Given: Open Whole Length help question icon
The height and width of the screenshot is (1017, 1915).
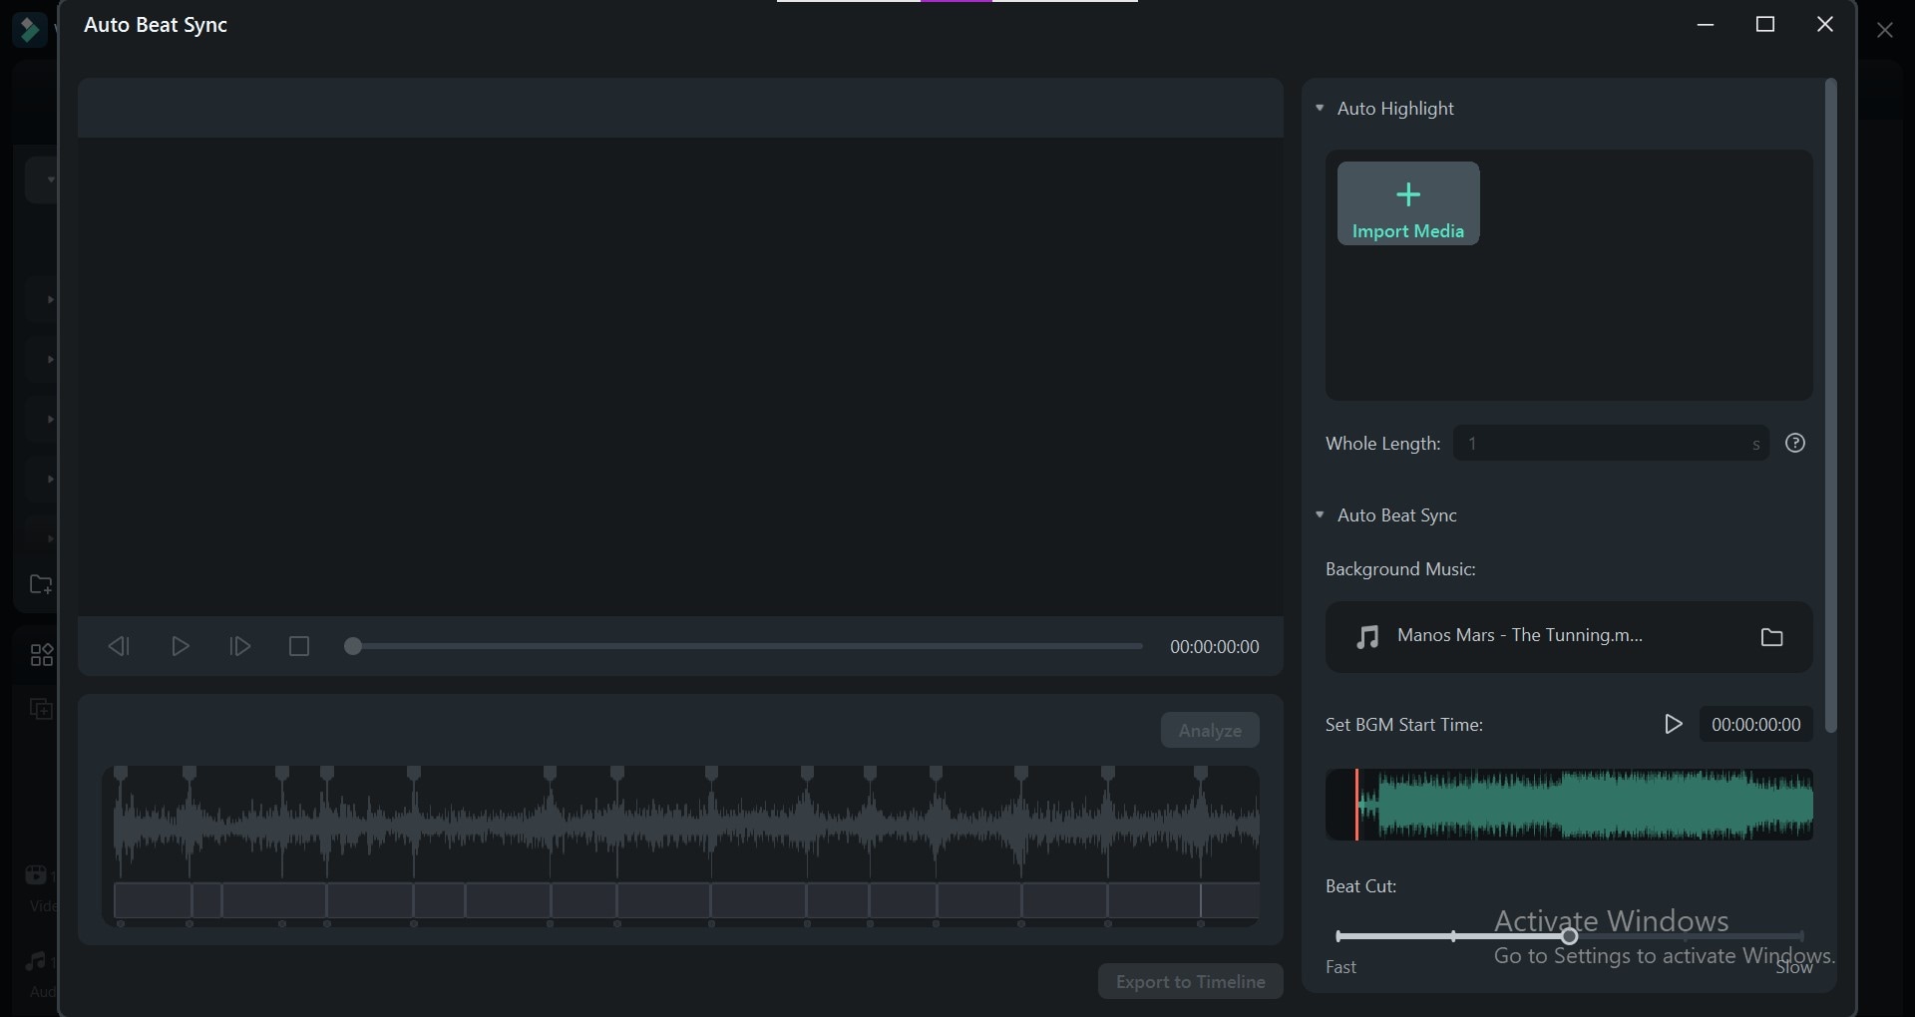Looking at the screenshot, I should (1795, 443).
